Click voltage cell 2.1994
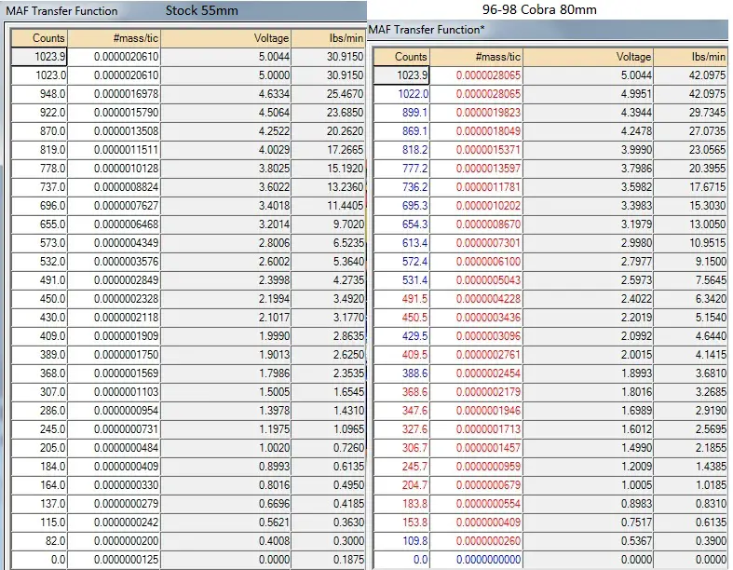Image resolution: width=733 pixels, height=570 pixels. (225, 299)
